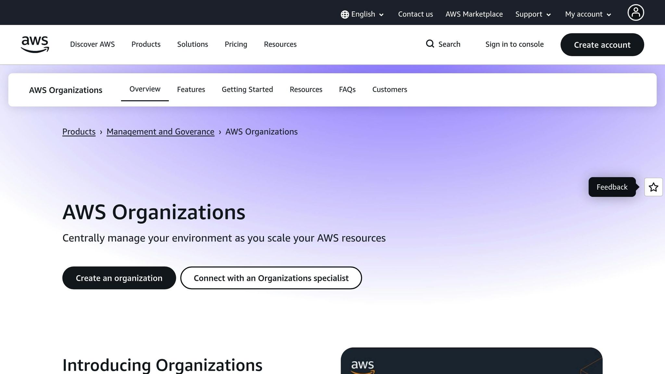Switch to the Features tab
The height and width of the screenshot is (374, 665).
[191, 90]
